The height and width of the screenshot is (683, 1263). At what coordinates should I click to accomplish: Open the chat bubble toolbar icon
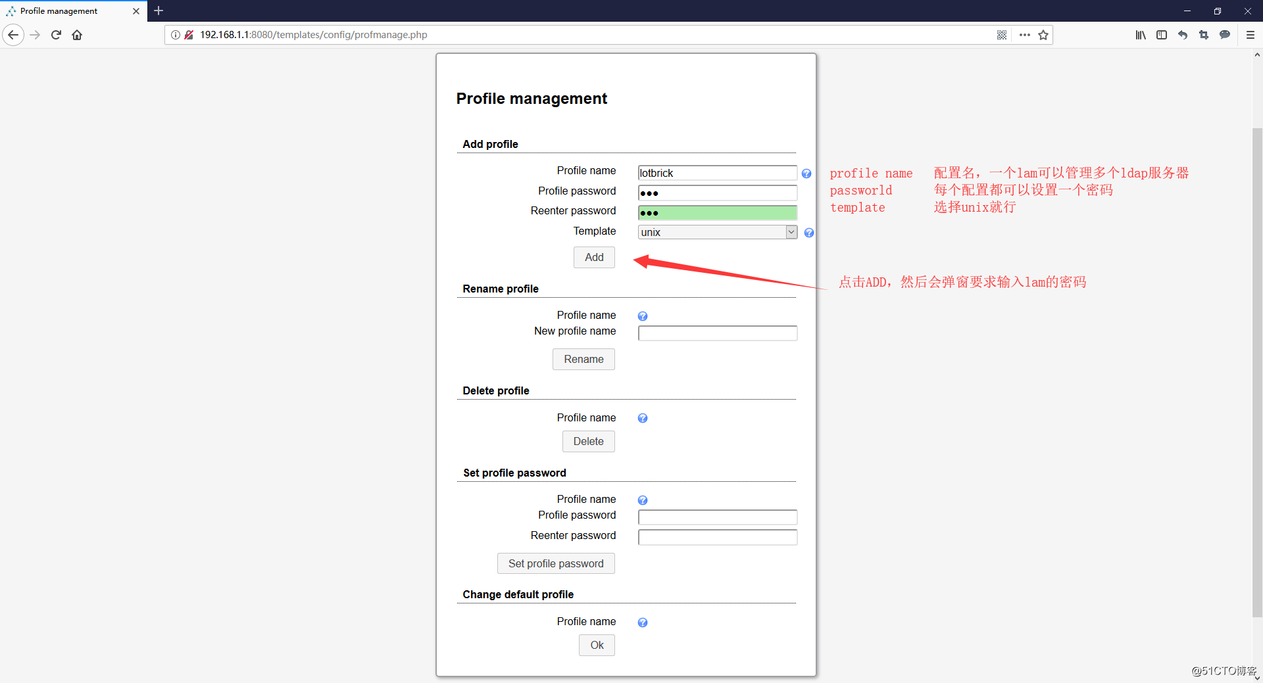tap(1225, 35)
